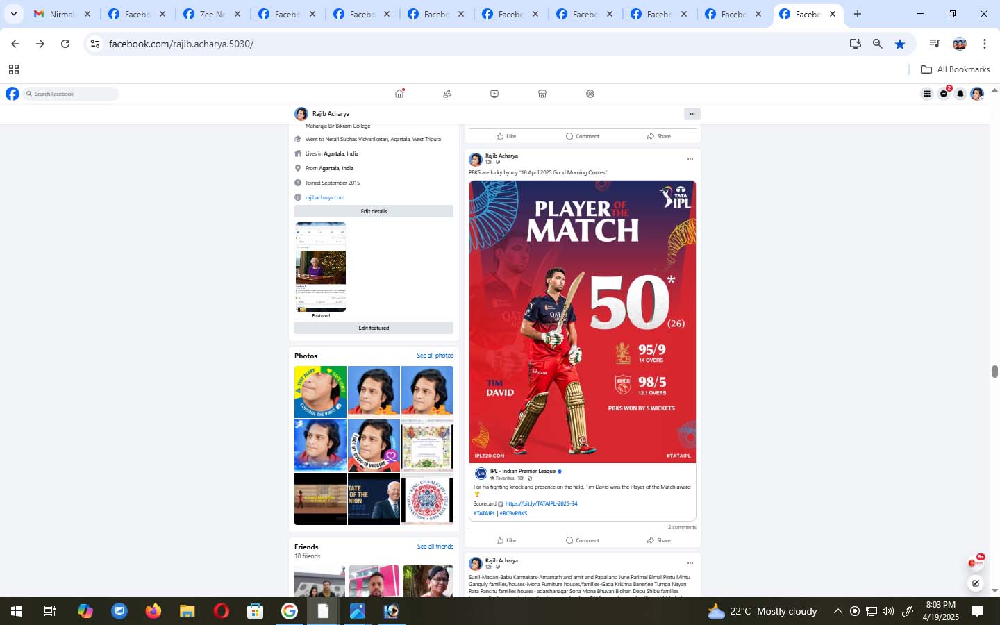Open Firefox from the taskbar
This screenshot has height=625, width=1000.
153,611
